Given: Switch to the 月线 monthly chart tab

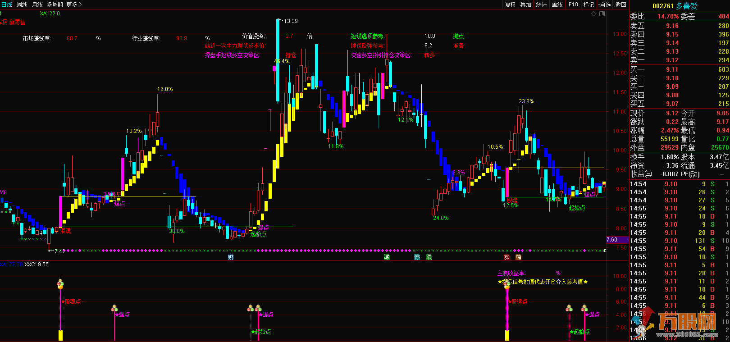Looking at the screenshot, I should (37, 5).
